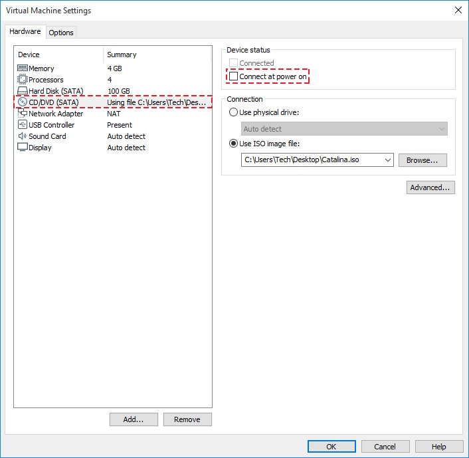The height and width of the screenshot is (458, 469).
Task: Select the Network Adapter icon
Action: pos(22,114)
